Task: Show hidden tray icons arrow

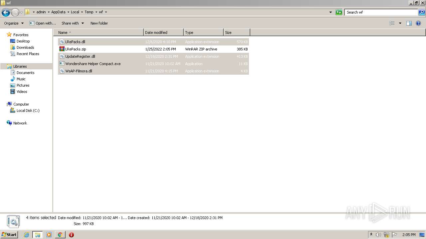Action: tap(371, 235)
